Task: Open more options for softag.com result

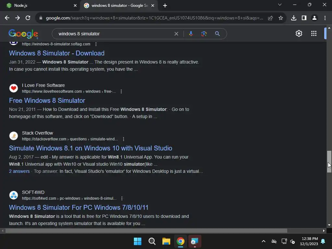Action: coord(96,44)
